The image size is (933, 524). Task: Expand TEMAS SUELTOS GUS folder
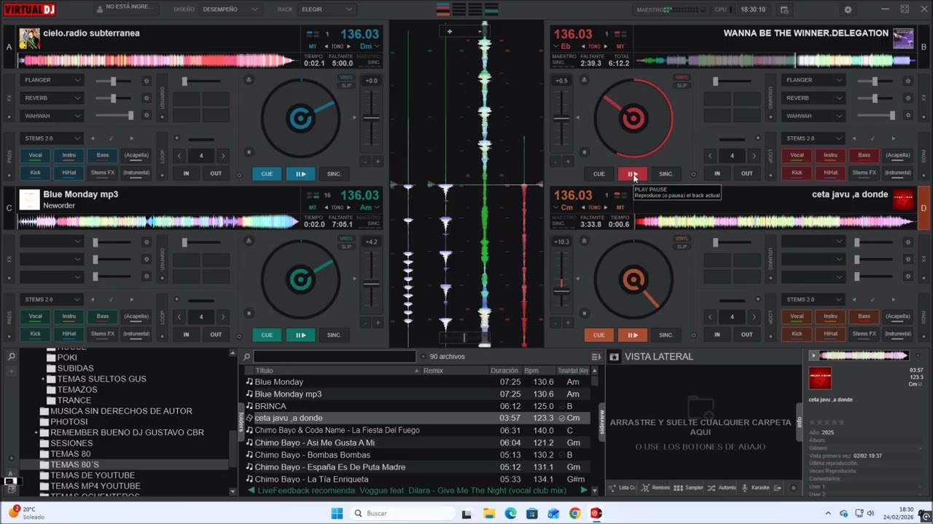[x=44, y=379]
